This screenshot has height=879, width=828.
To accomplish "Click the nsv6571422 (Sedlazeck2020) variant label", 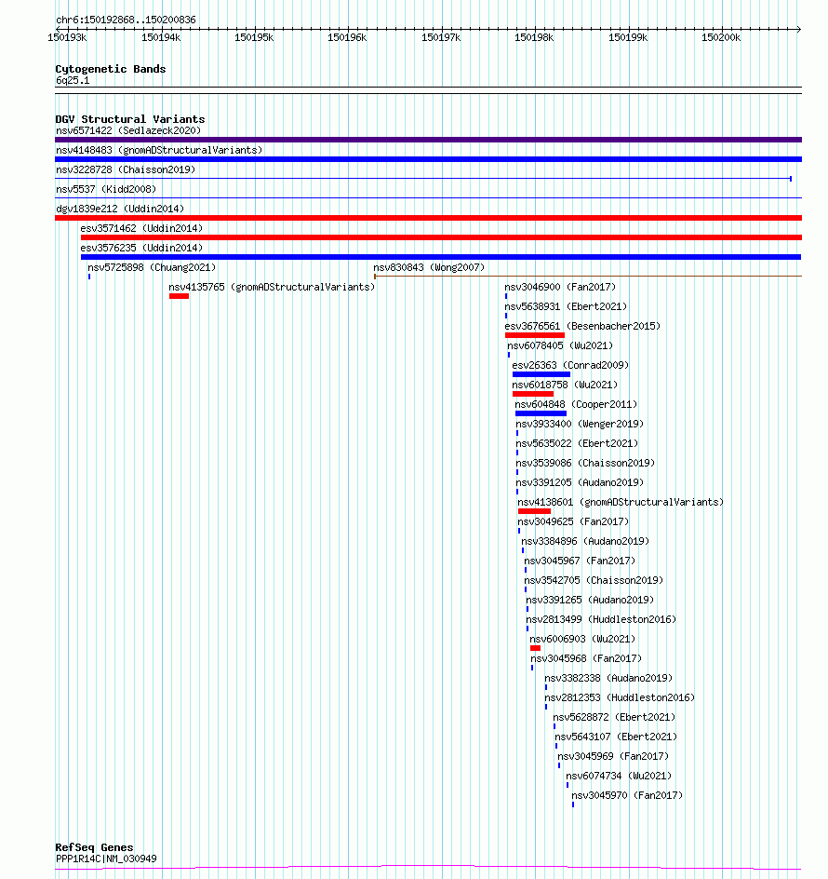I will pyautogui.click(x=128, y=130).
